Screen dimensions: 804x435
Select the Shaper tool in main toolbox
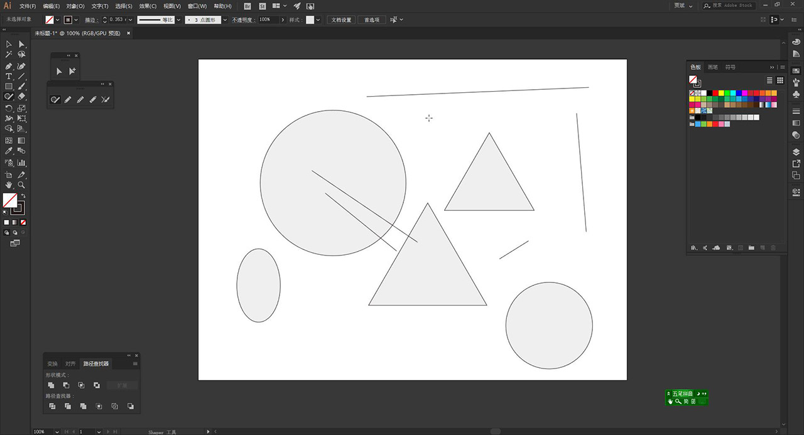coord(9,97)
